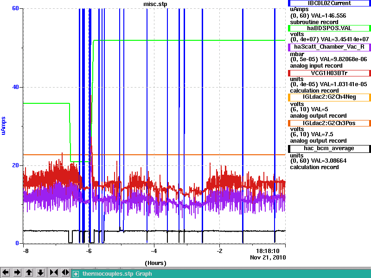Choose the IGLdac2:G2Ch4Neg orange legend entry

coord(329,97)
